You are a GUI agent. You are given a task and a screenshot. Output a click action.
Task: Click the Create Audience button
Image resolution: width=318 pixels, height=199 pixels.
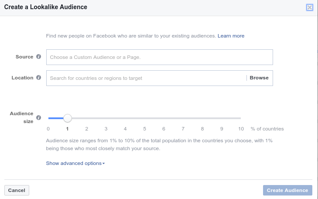287,190
